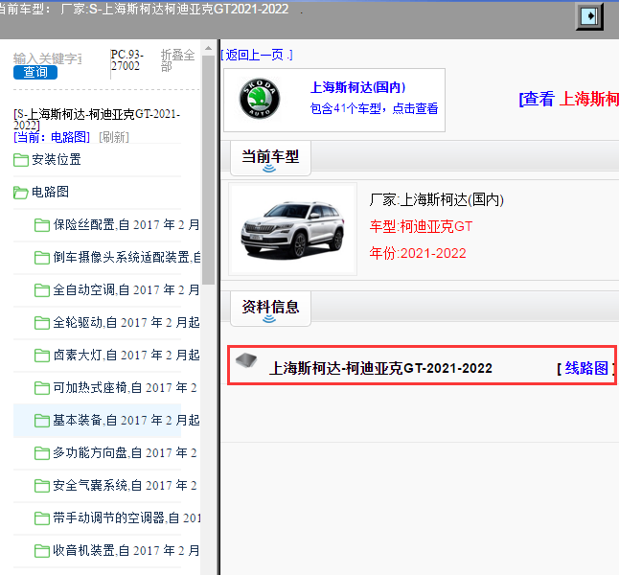Open 上海斯柯达(国内) brand link
This screenshot has width=619, height=575.
(x=357, y=87)
